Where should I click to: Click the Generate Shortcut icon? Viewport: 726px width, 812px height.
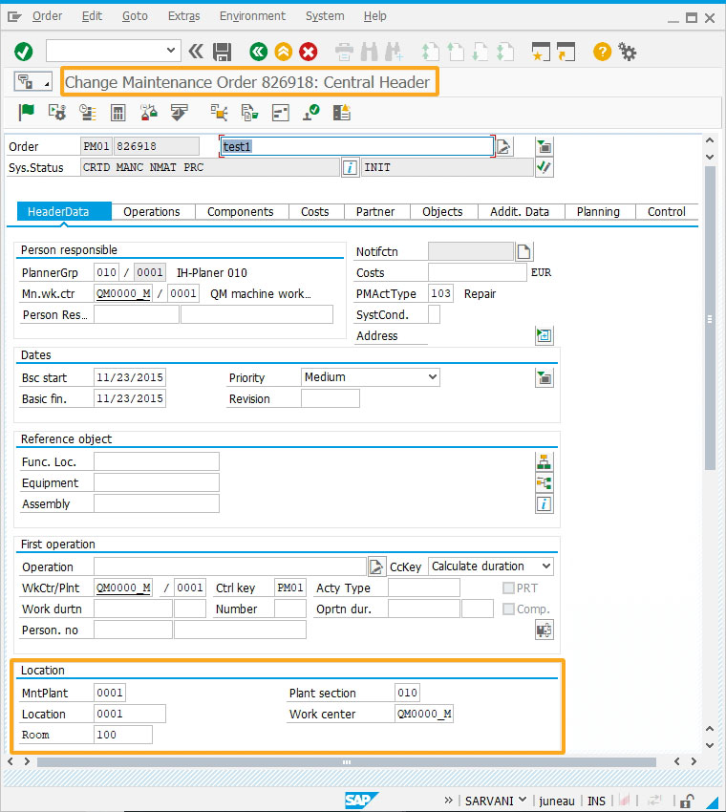pos(566,52)
